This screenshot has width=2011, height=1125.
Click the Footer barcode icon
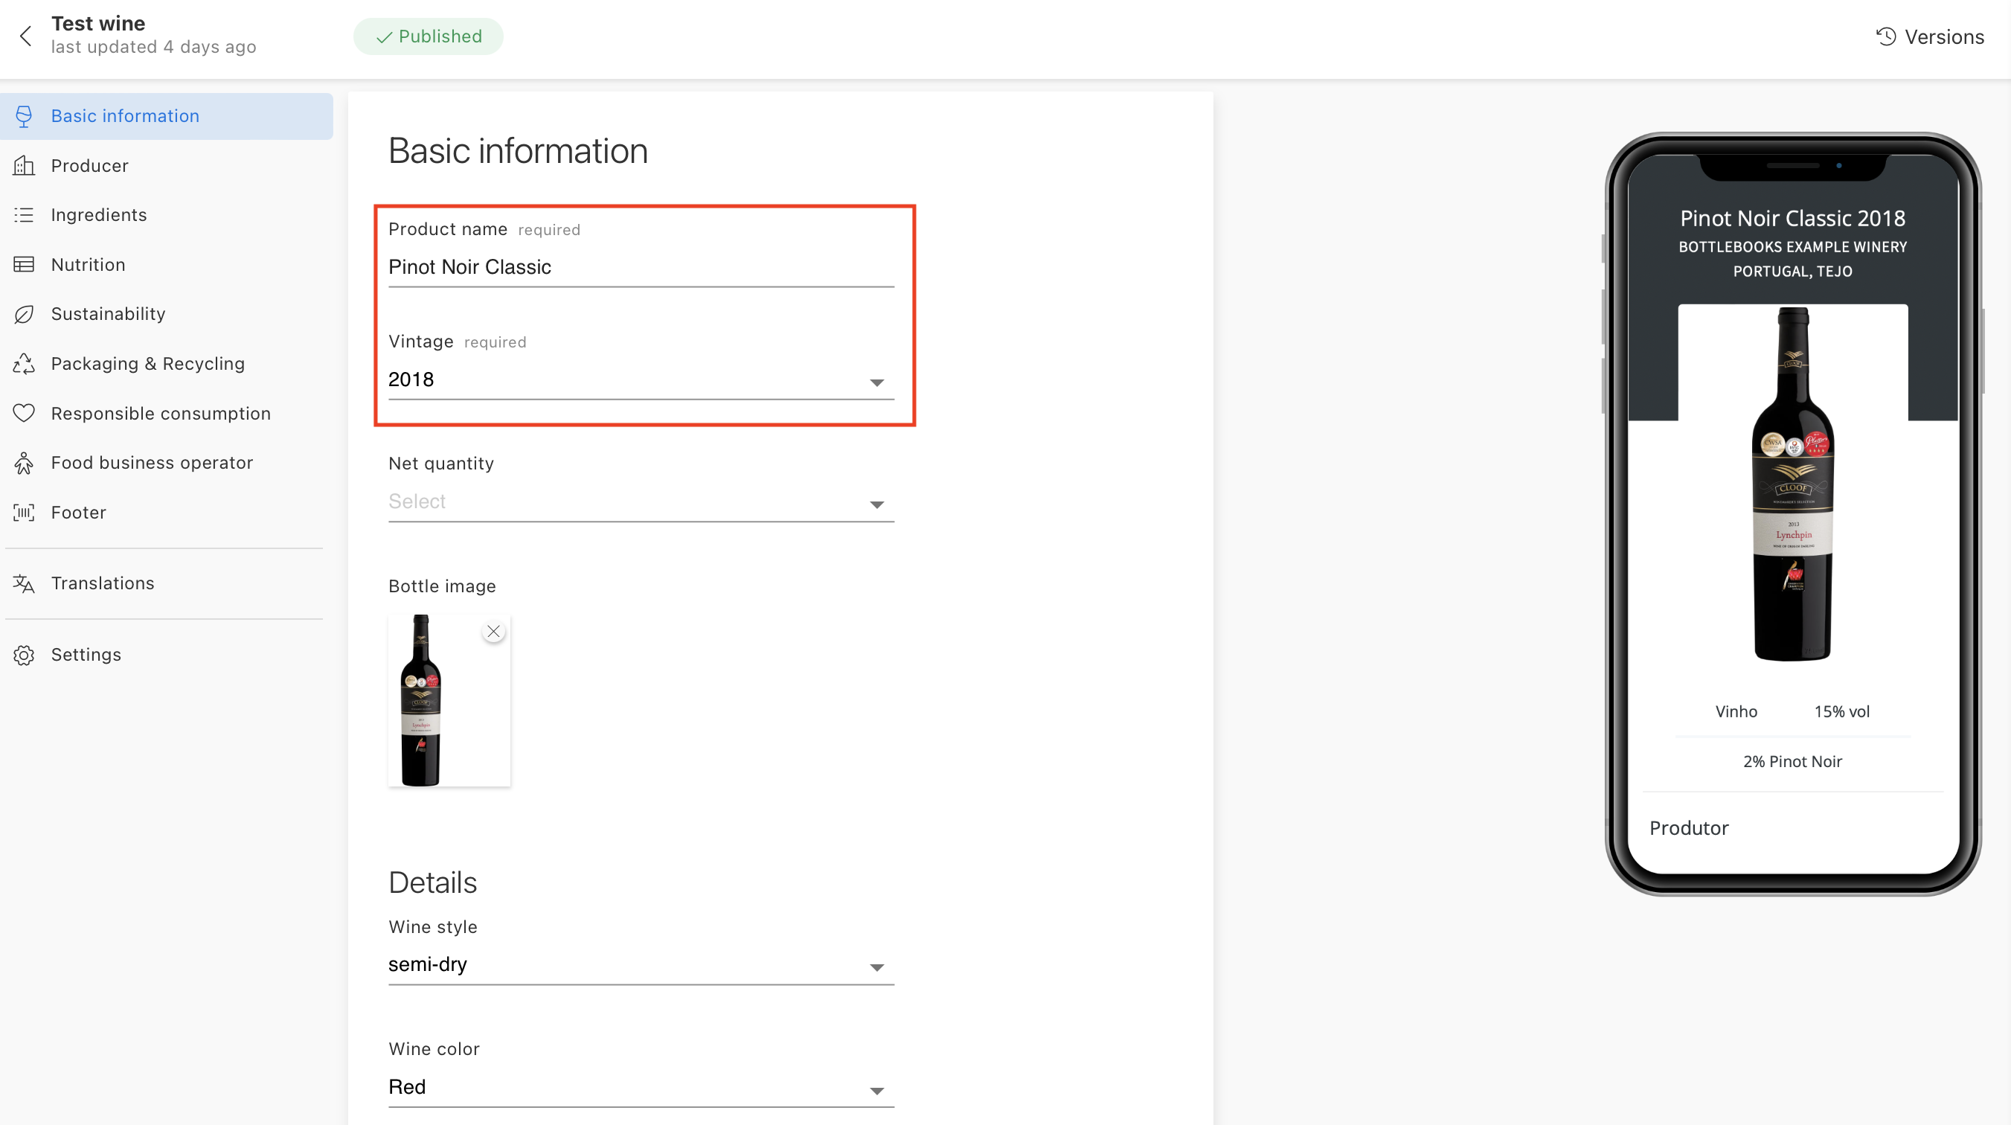pos(25,512)
